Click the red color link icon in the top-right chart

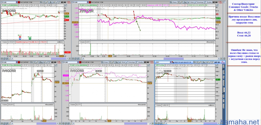(90, 2)
